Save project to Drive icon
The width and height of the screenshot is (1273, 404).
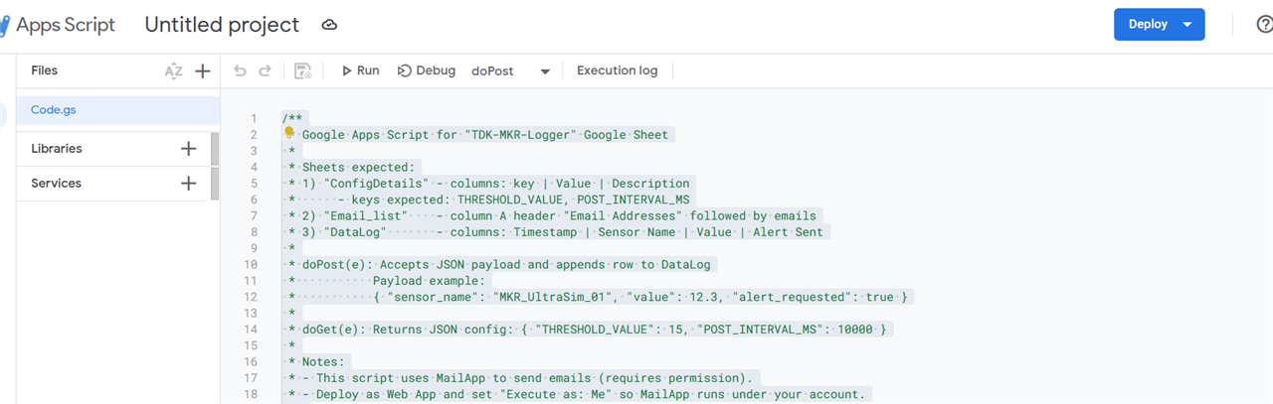pyautogui.click(x=303, y=70)
